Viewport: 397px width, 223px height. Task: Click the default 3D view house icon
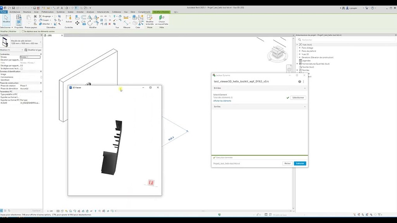tap(67, 8)
